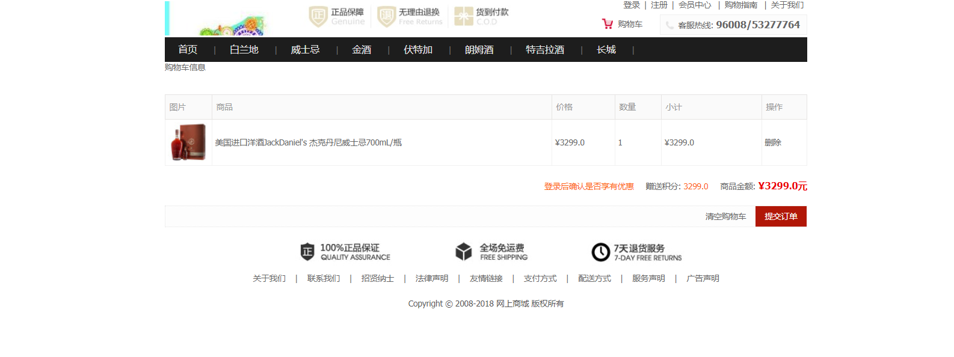This screenshot has width=954, height=357.
Task: Click the Copyright 2008-2018 footer text
Action: 486,304
